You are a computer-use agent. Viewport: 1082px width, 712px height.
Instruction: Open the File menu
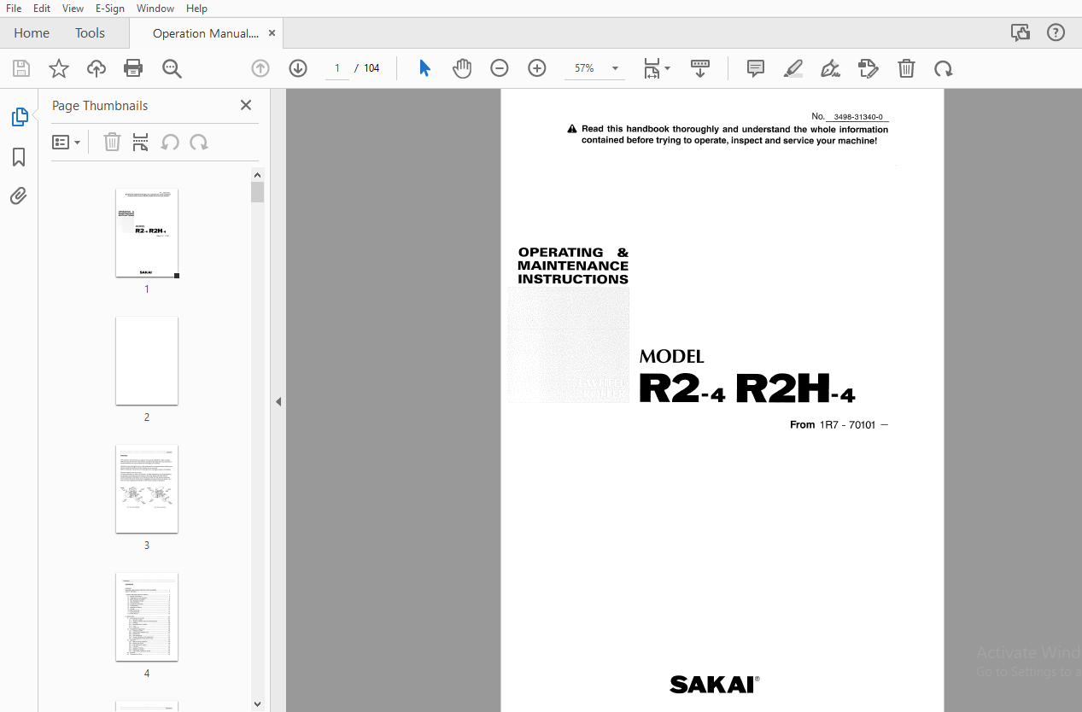pos(14,8)
